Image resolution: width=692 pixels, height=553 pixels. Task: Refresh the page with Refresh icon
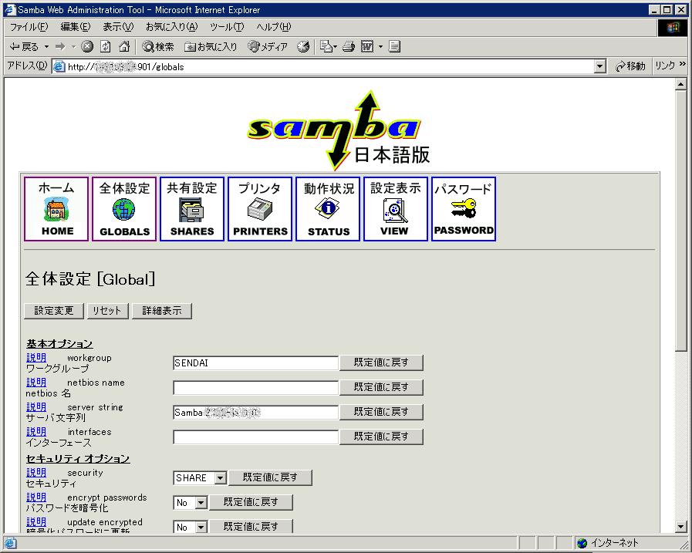pos(106,46)
